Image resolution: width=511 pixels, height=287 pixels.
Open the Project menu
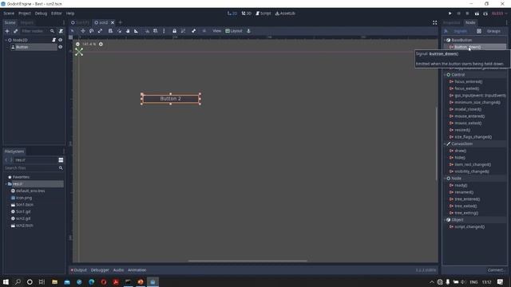[x=25, y=14]
